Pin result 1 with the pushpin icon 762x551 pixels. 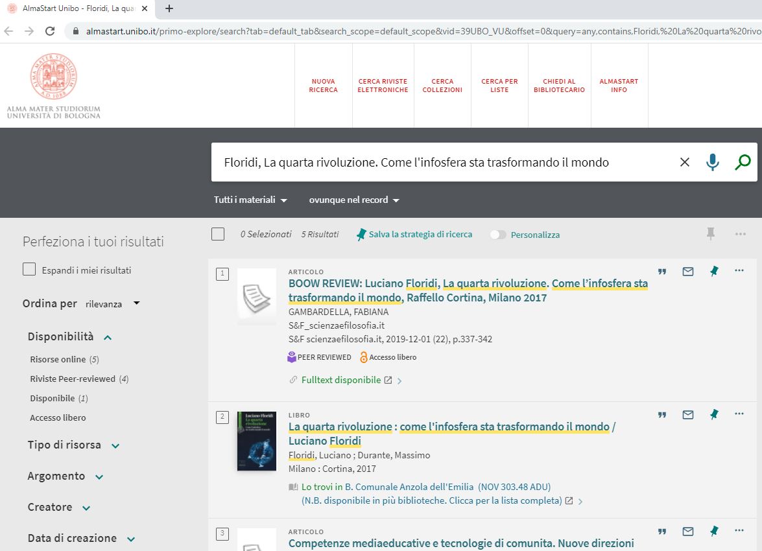(714, 271)
